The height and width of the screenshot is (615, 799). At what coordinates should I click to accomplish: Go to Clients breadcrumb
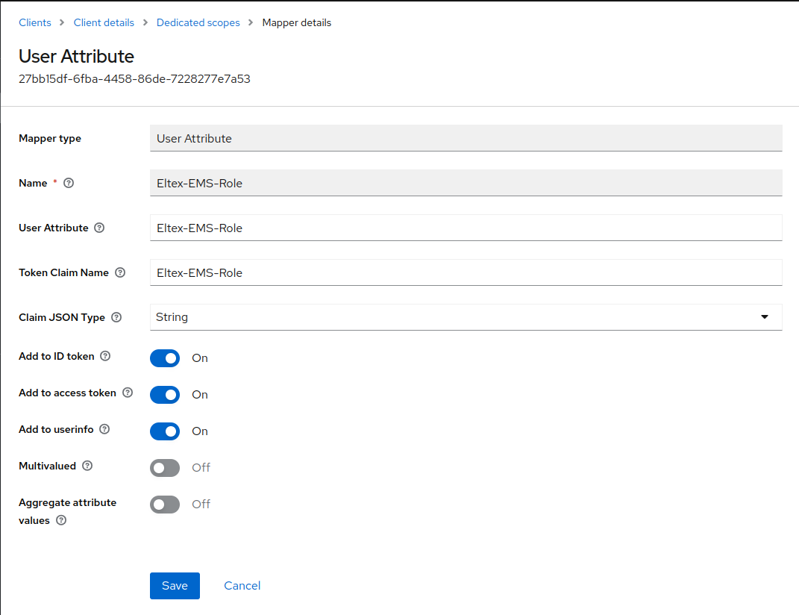pos(35,23)
